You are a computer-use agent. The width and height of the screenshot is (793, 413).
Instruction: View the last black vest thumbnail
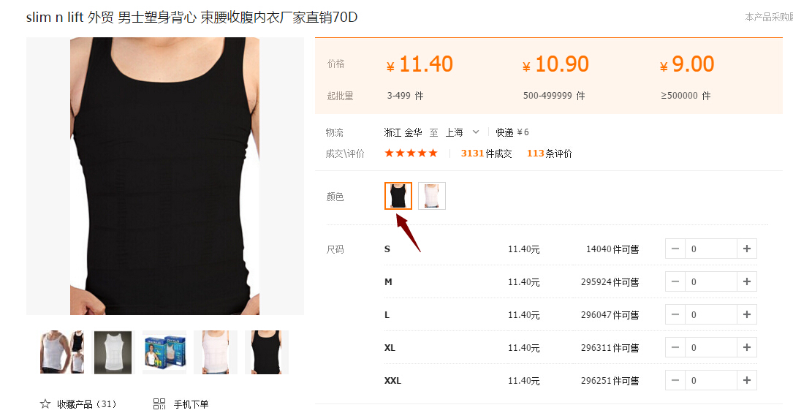click(267, 352)
